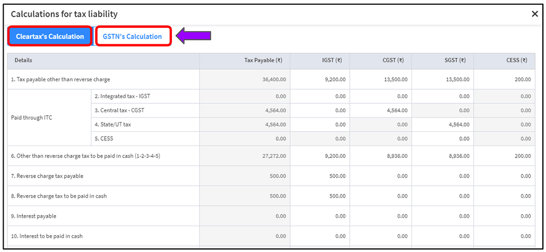Click SGST 4,564.00 in State/UT tax row

(459, 124)
